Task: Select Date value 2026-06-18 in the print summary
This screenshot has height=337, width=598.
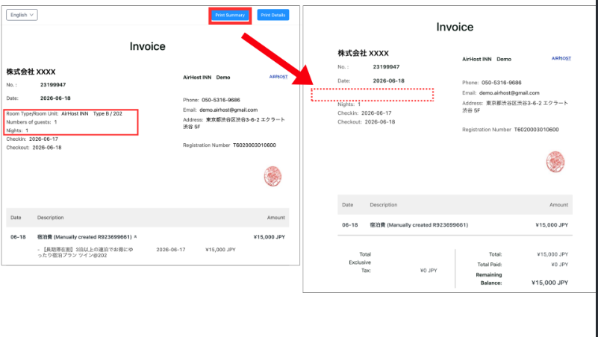Action: pyautogui.click(x=388, y=81)
